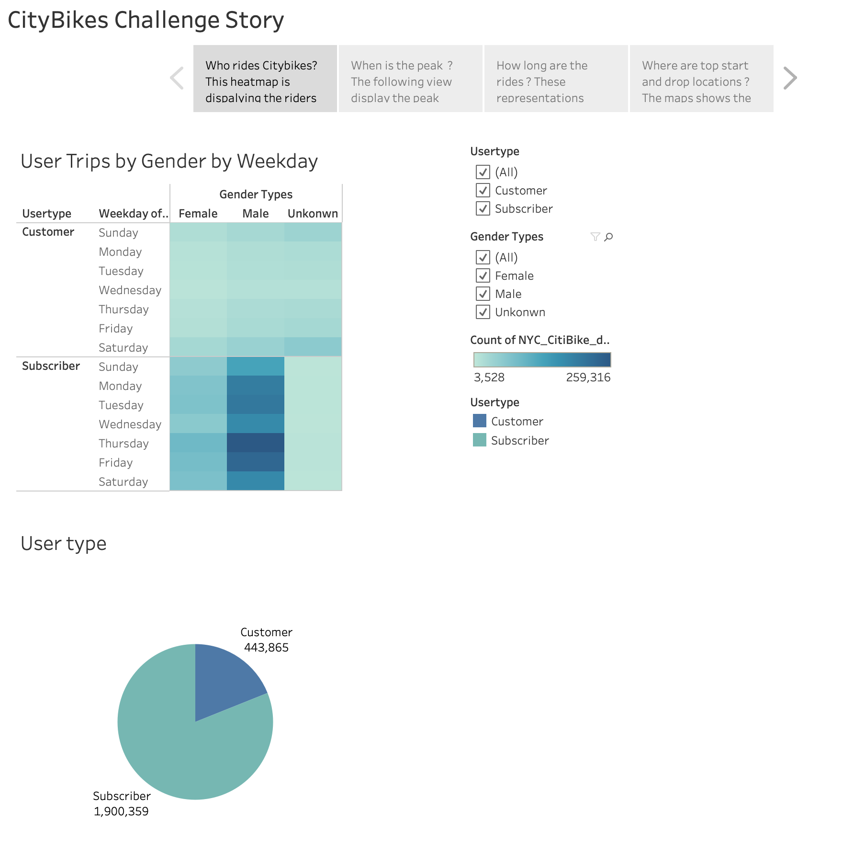Disable the Customer checkbox in Usertype filter
Screen dimensions: 854x846
pos(483,190)
